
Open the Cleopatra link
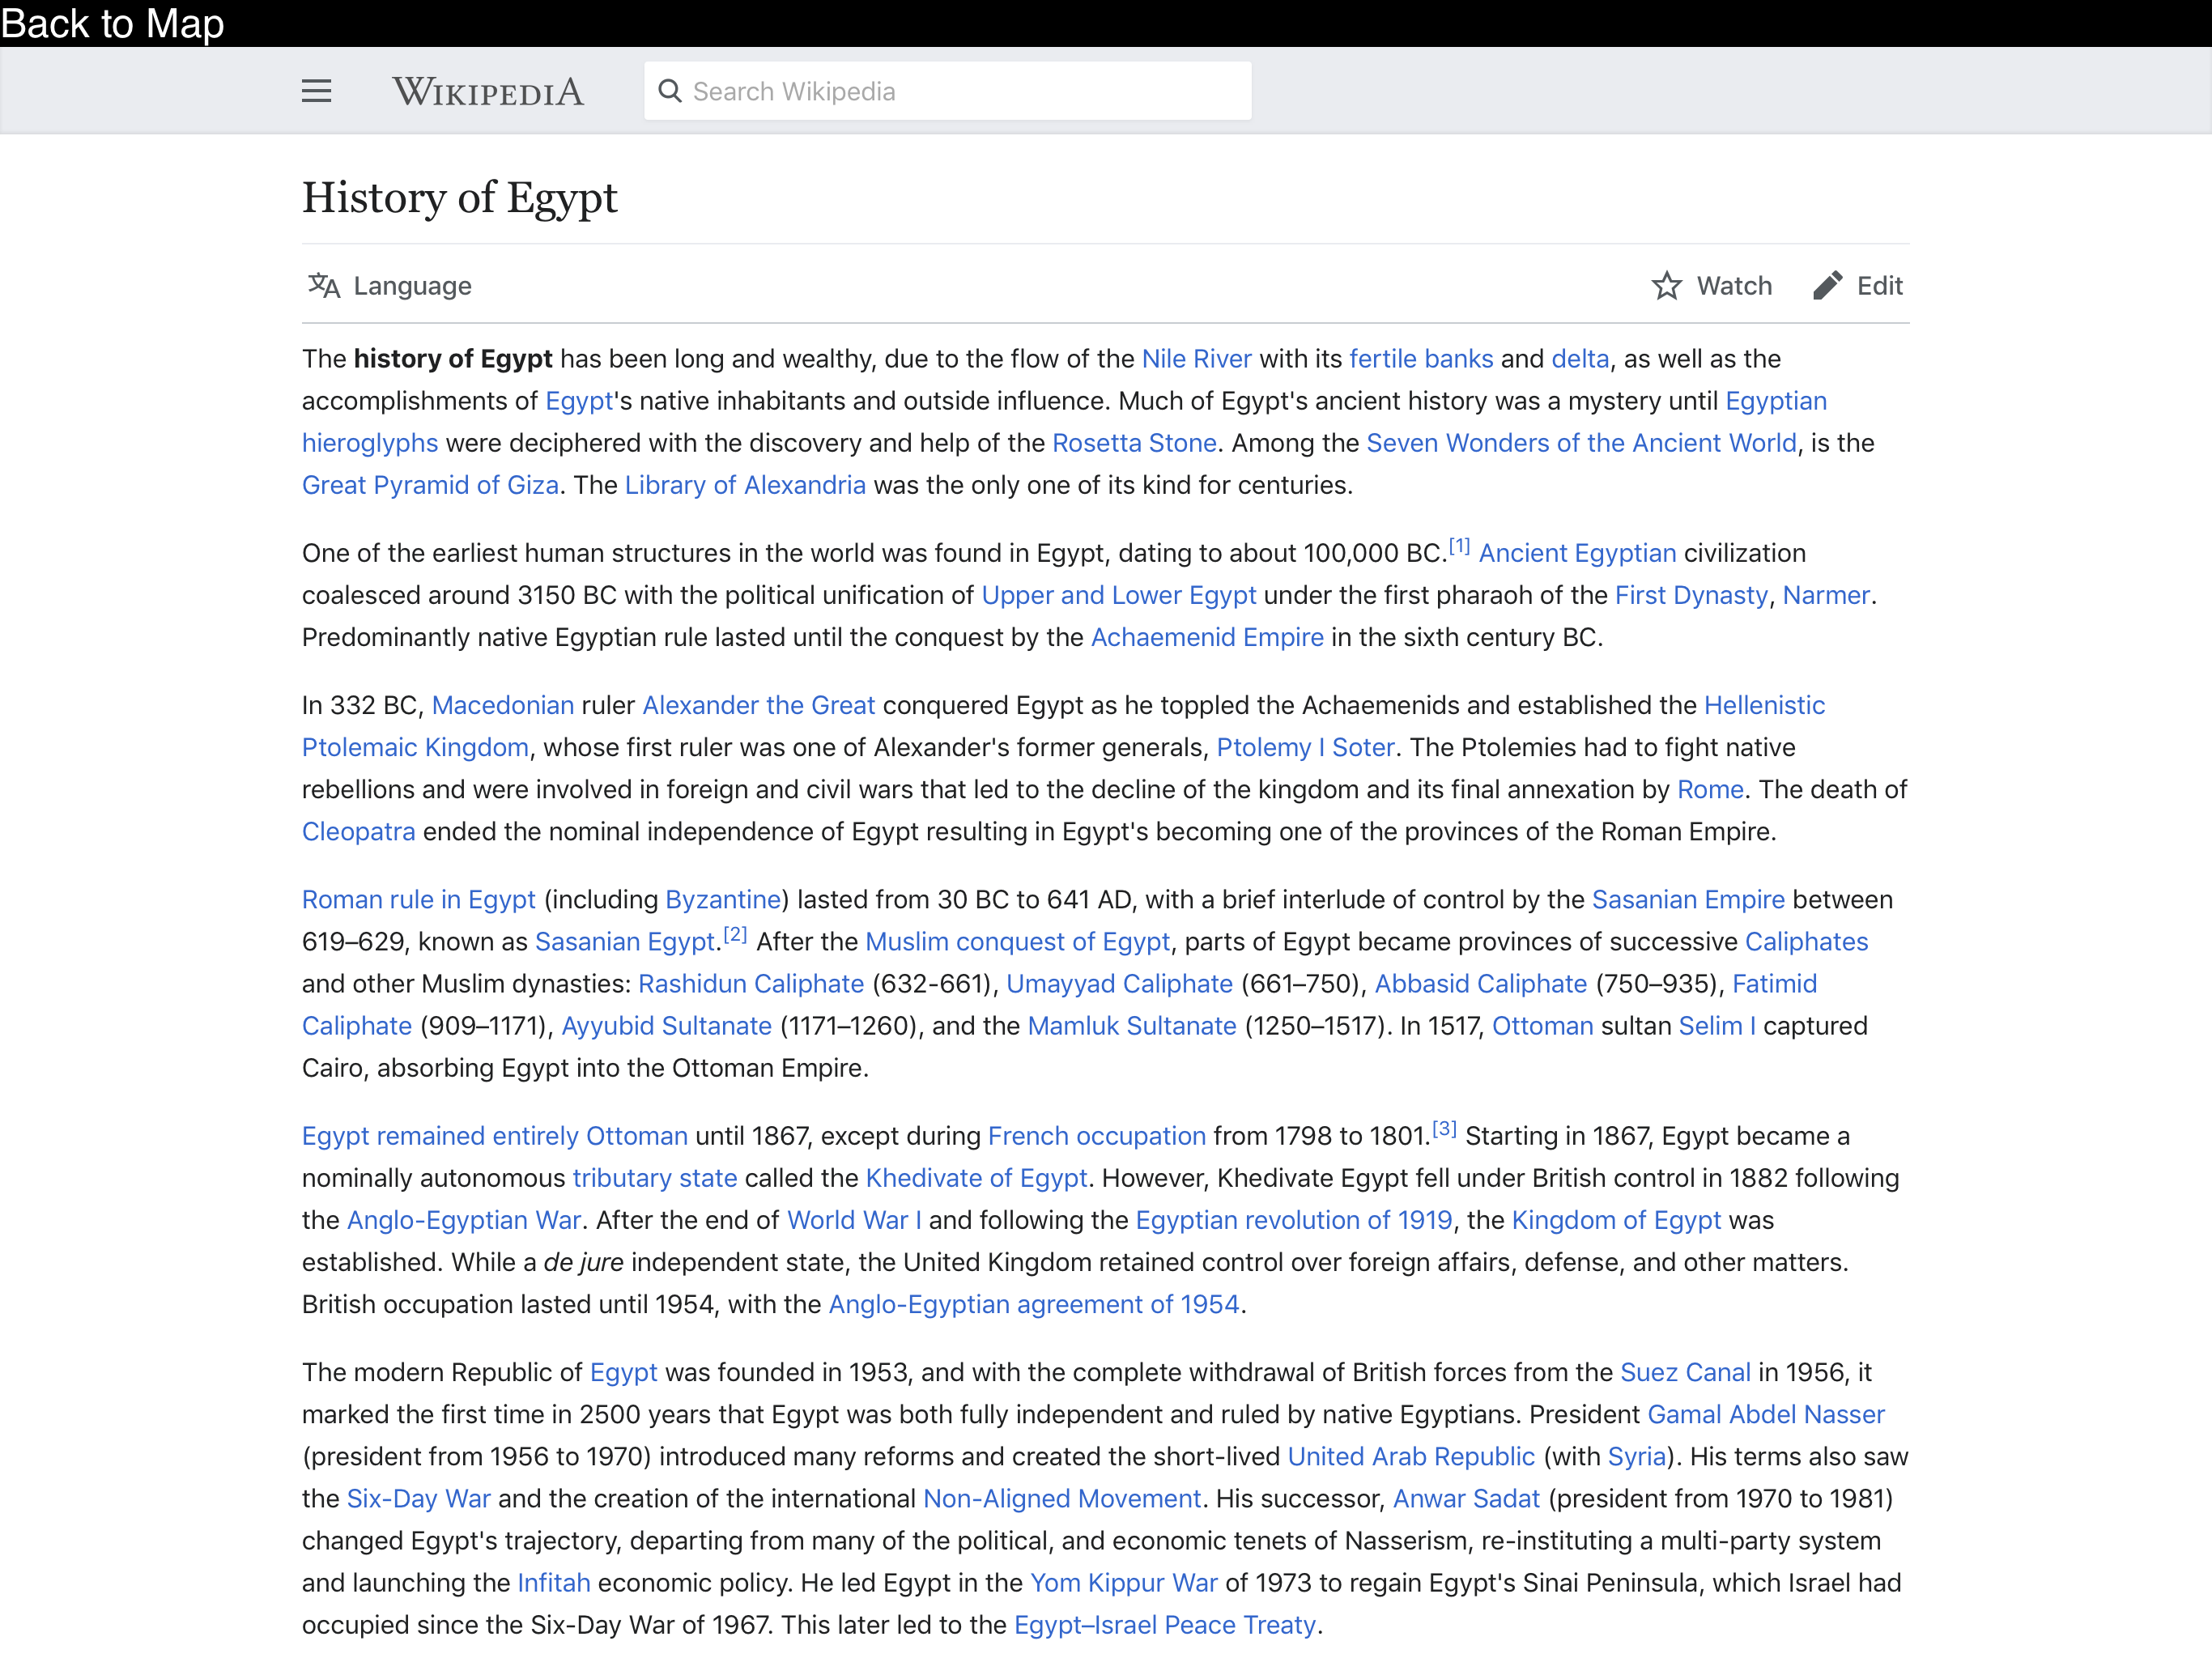coord(358,831)
